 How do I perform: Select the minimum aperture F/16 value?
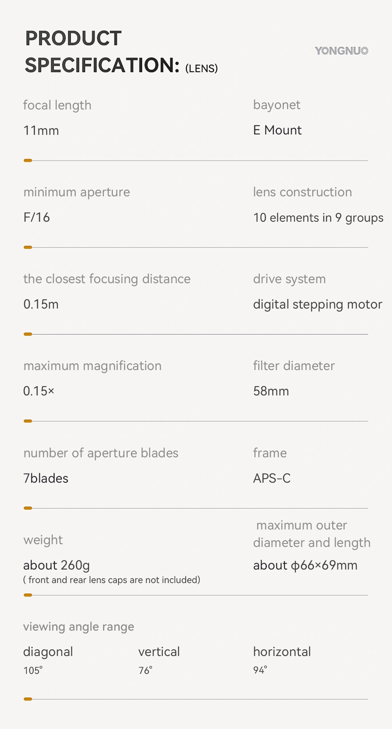pos(37,217)
